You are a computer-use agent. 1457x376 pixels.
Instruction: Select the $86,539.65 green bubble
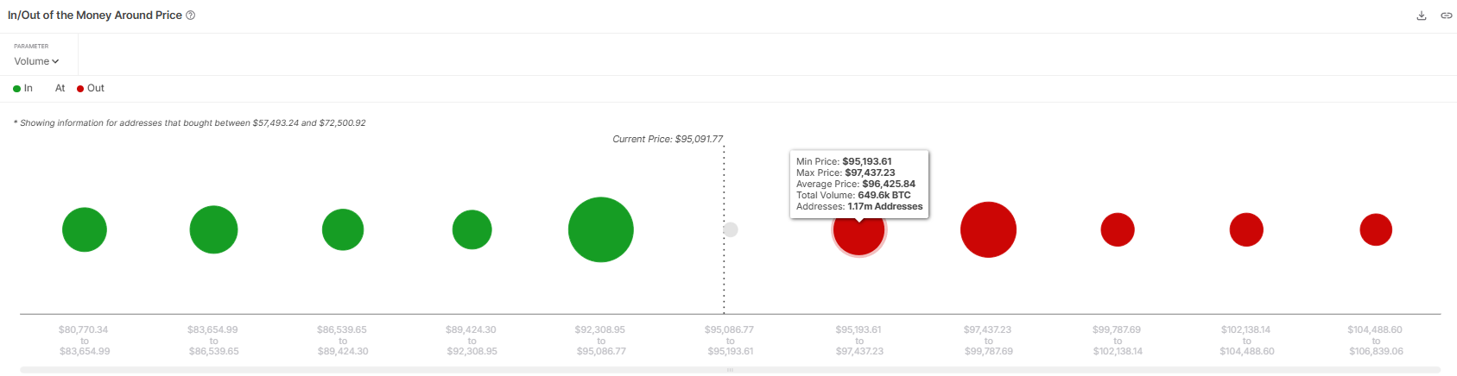[343, 229]
